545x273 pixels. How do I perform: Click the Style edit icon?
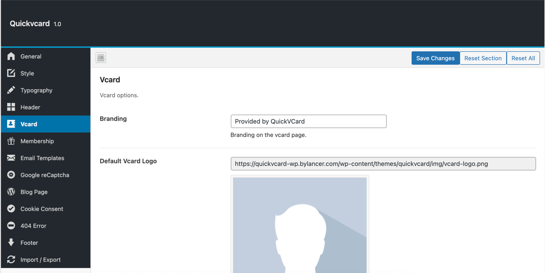[11, 73]
